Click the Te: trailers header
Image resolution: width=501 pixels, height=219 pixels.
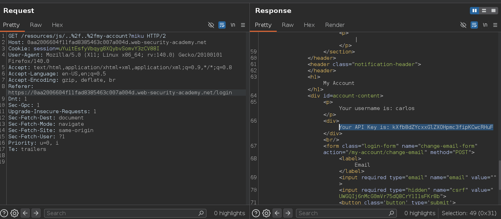tap(27, 149)
